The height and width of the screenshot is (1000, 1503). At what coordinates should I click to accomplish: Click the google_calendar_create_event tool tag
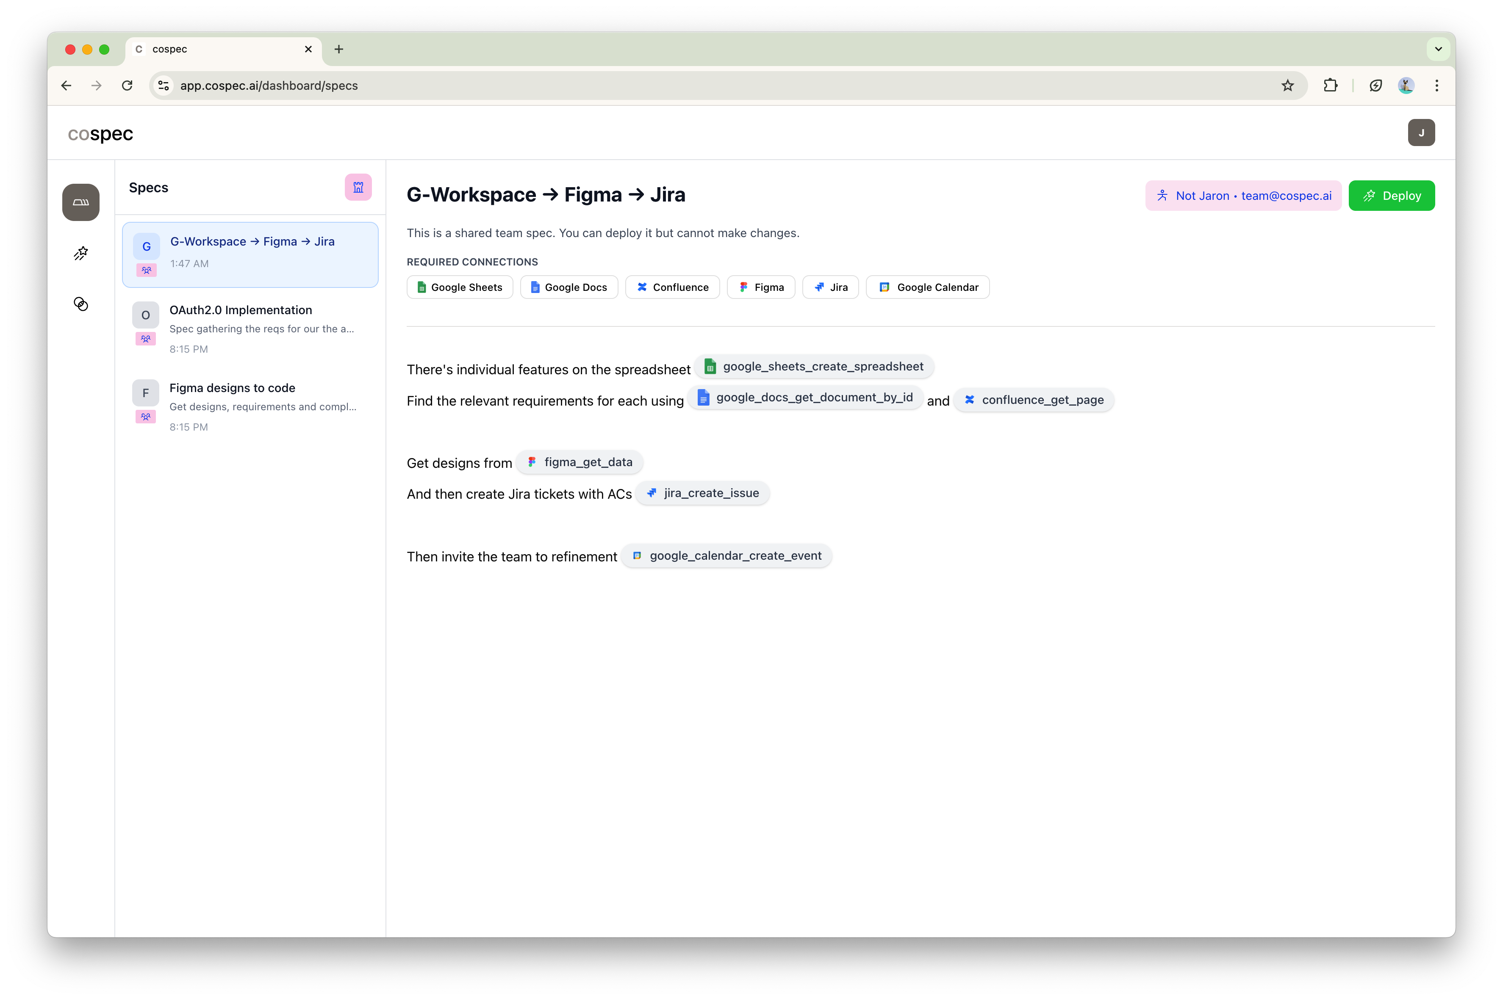[727, 555]
